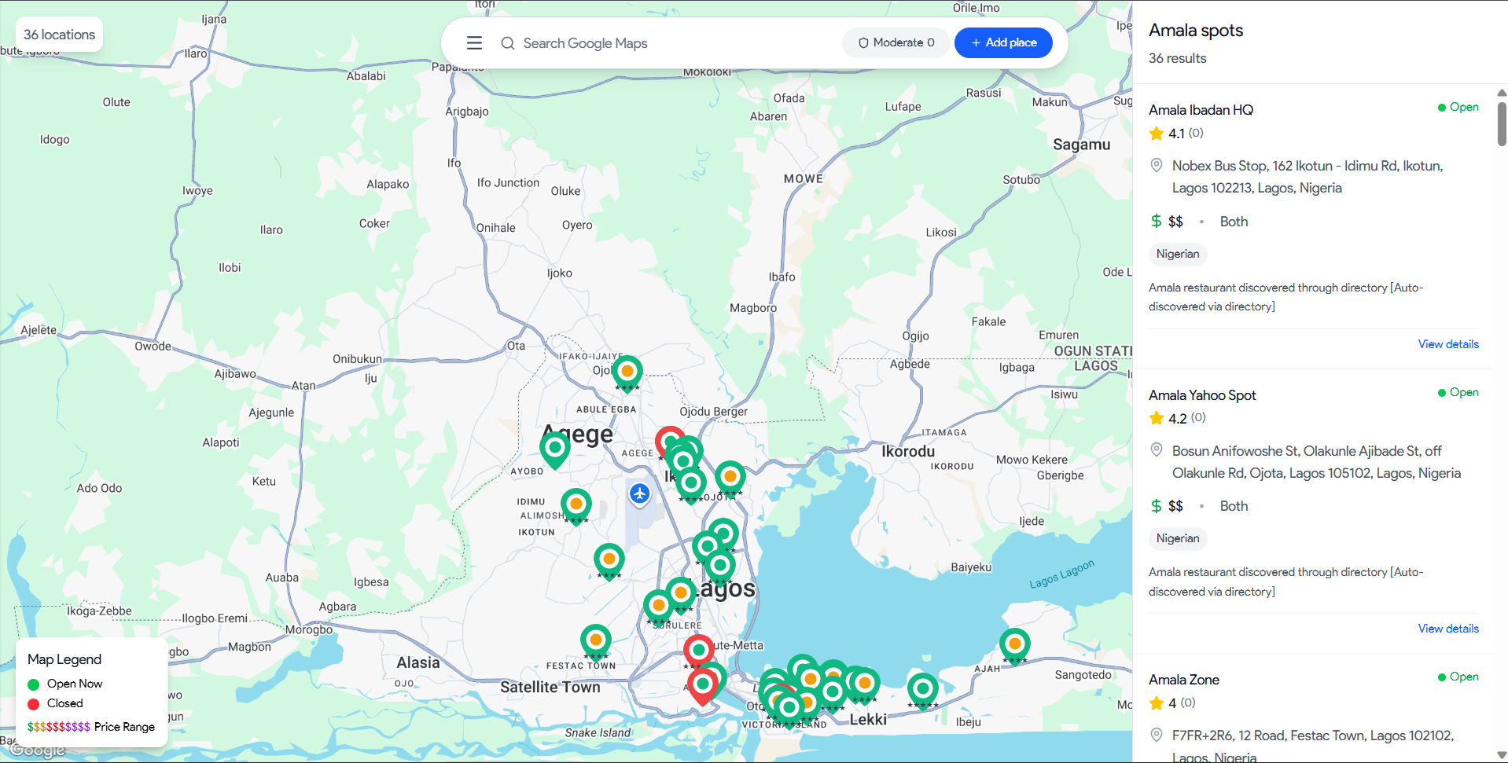Click the 36 locations badge
The width and height of the screenshot is (1508, 763).
pos(59,35)
